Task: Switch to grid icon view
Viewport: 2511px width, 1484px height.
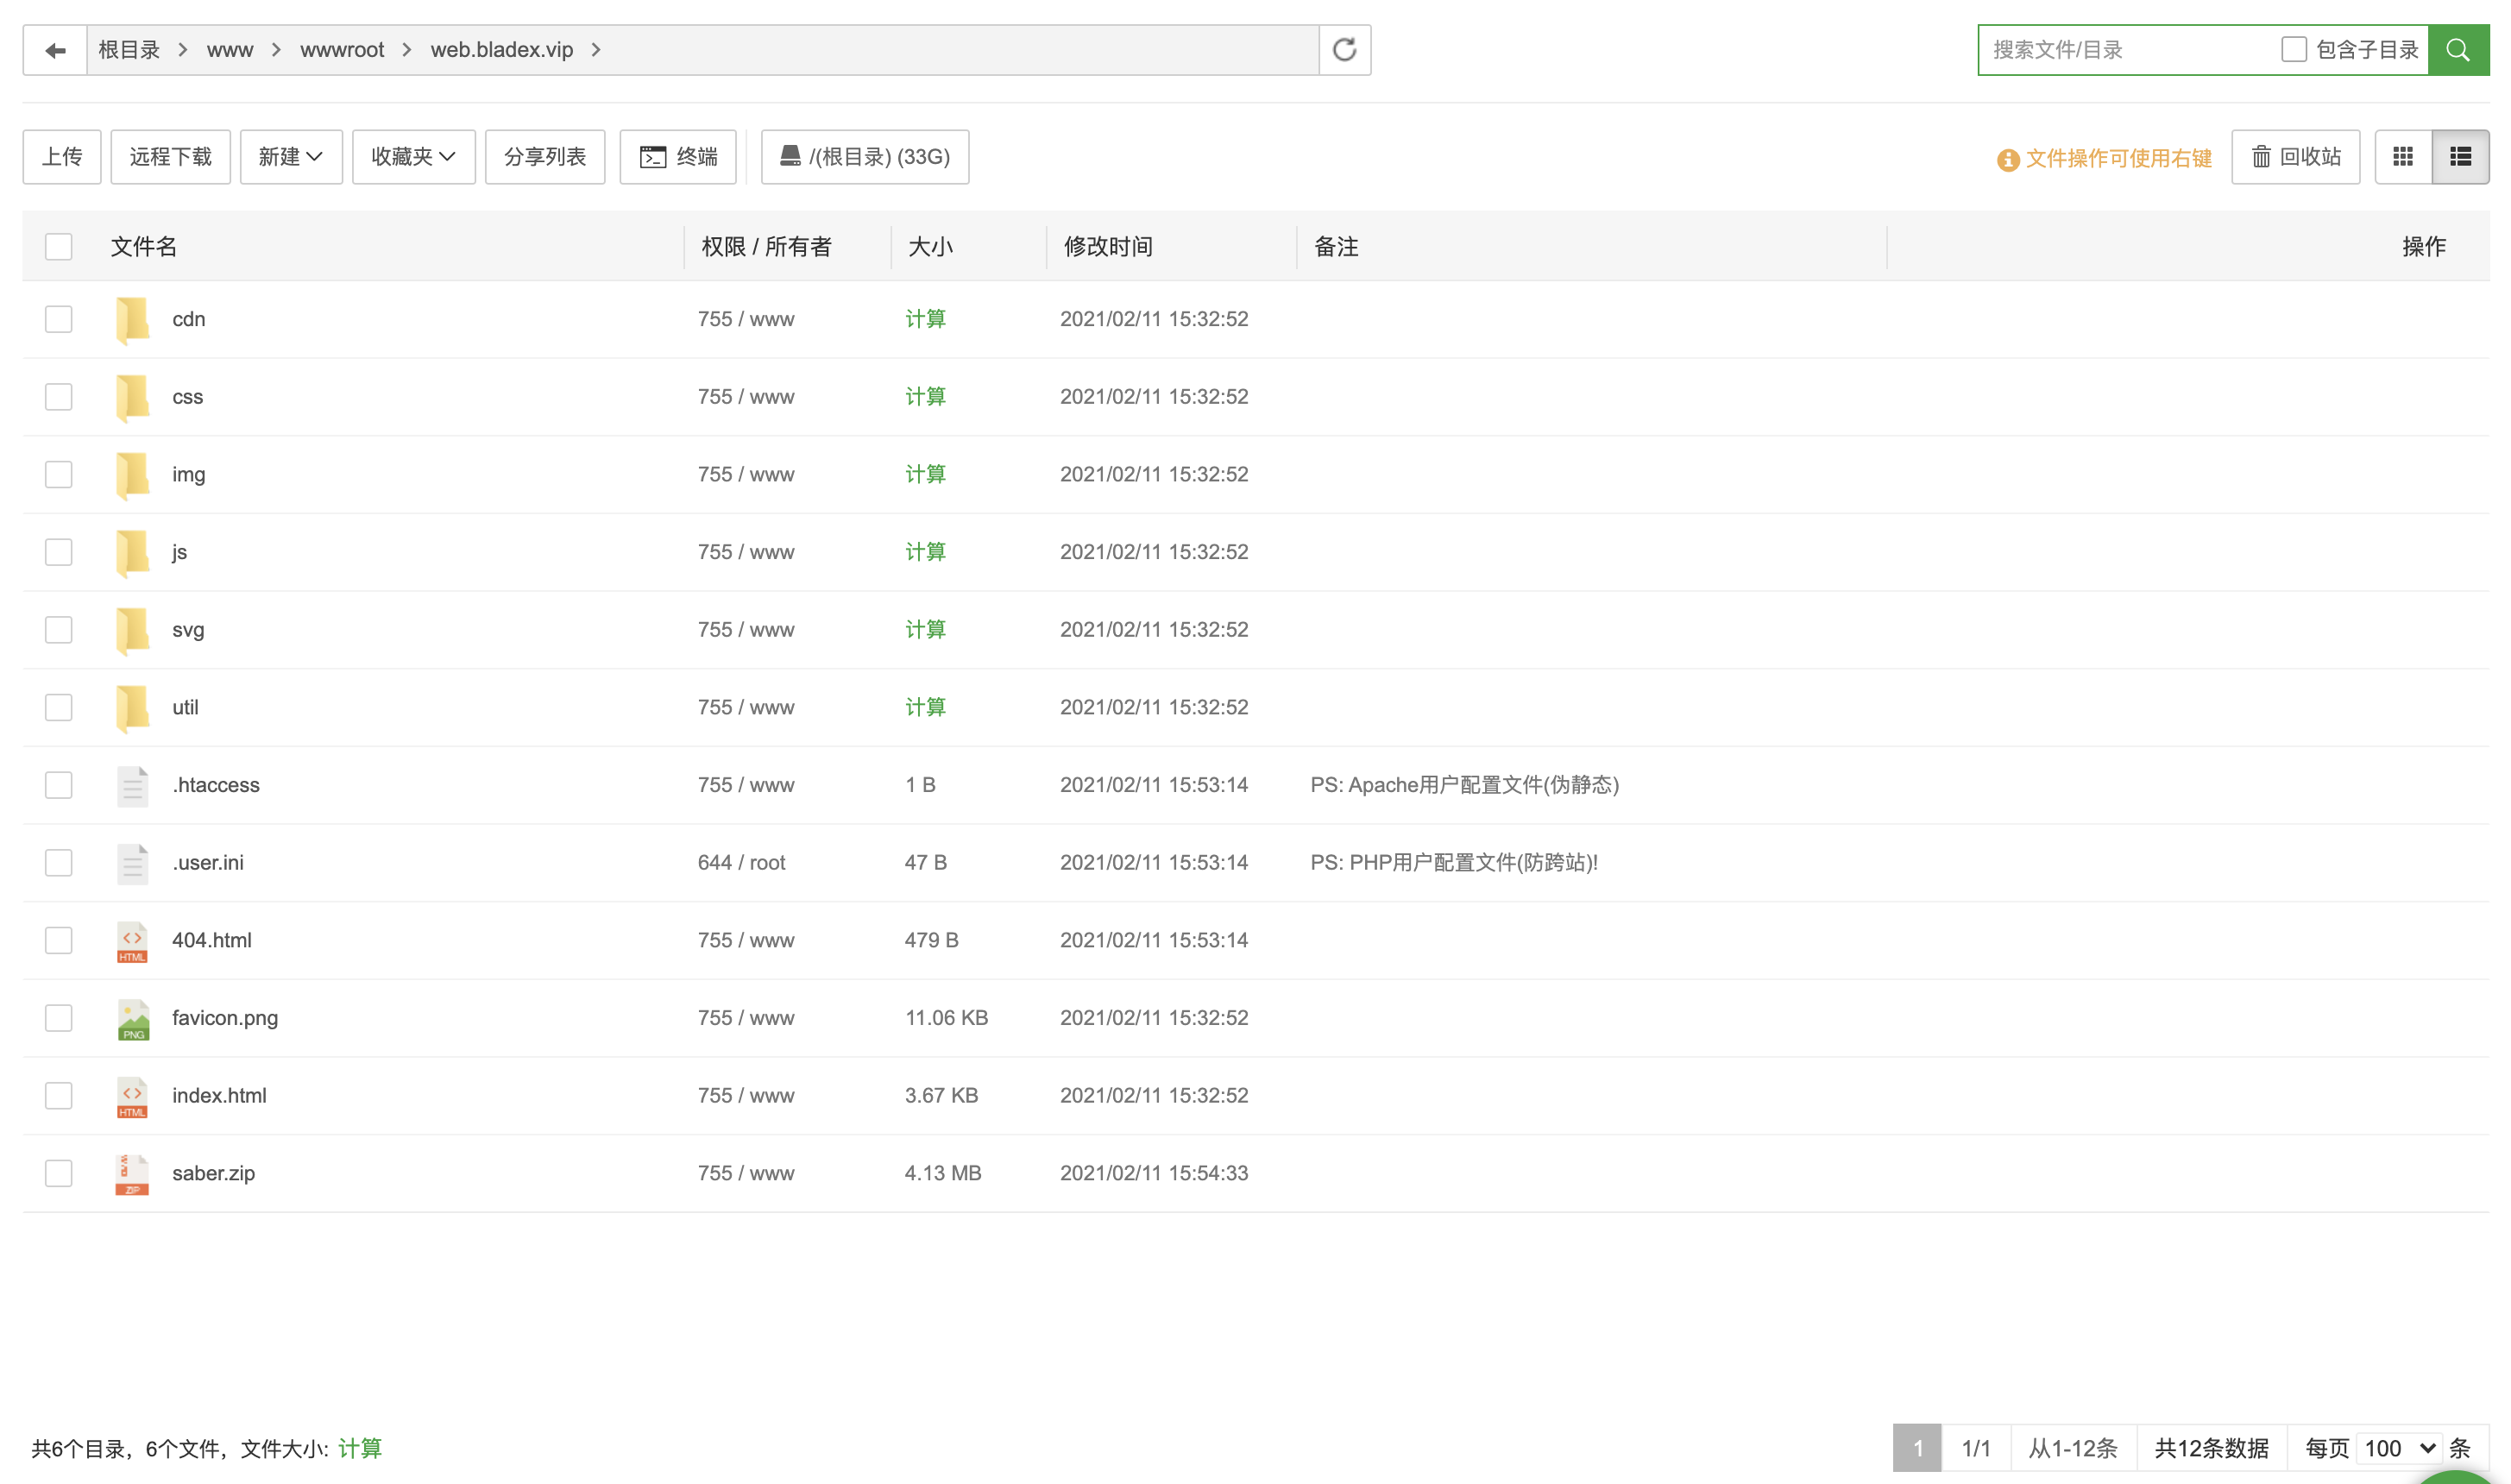Action: pos(2403,157)
